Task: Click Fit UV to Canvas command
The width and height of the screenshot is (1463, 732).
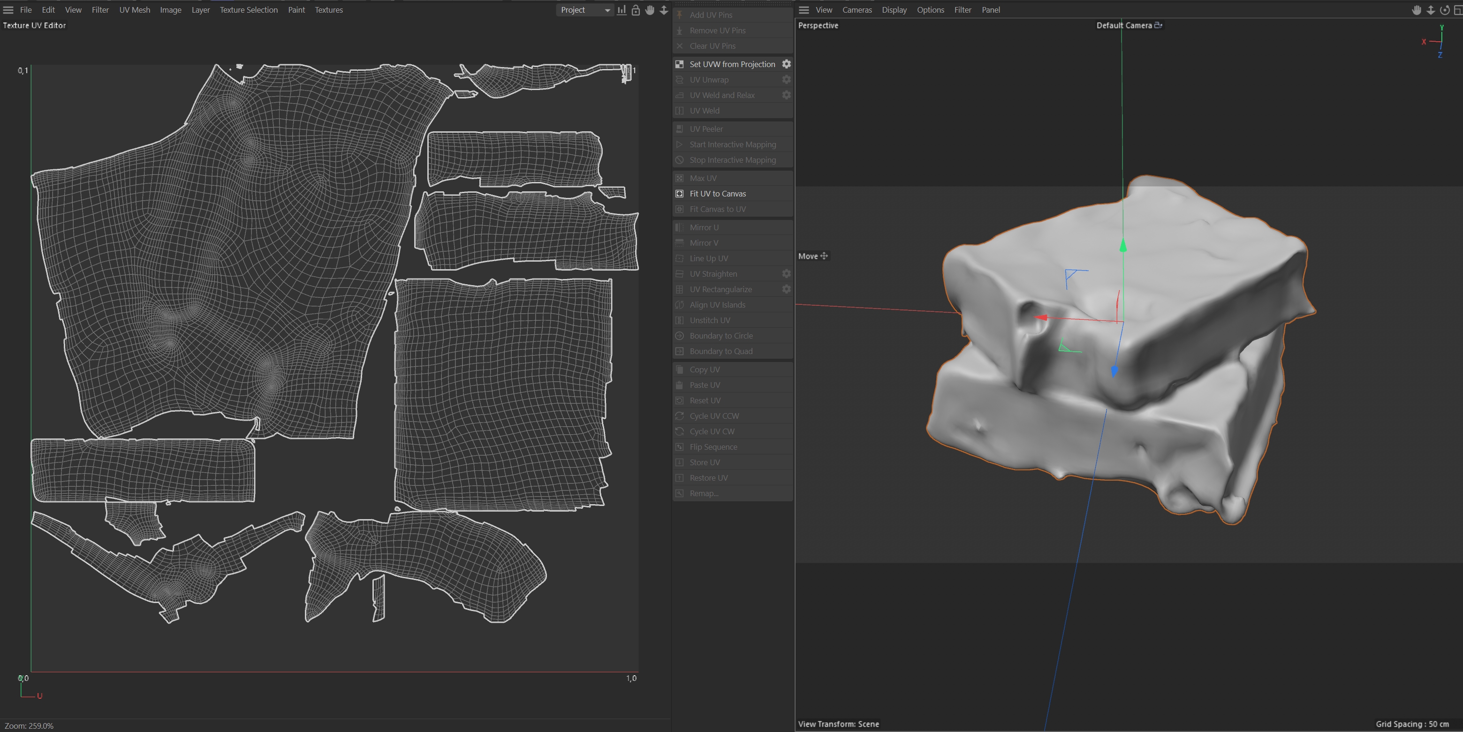Action: pyautogui.click(x=717, y=194)
